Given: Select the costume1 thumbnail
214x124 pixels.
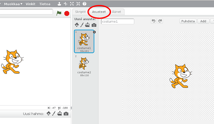Looking at the screenshot, I should [84, 41].
